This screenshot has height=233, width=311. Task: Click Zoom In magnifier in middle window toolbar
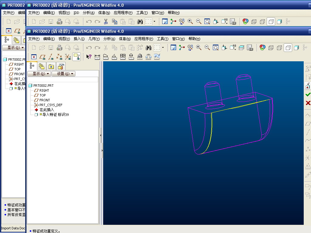(x=190, y=22)
